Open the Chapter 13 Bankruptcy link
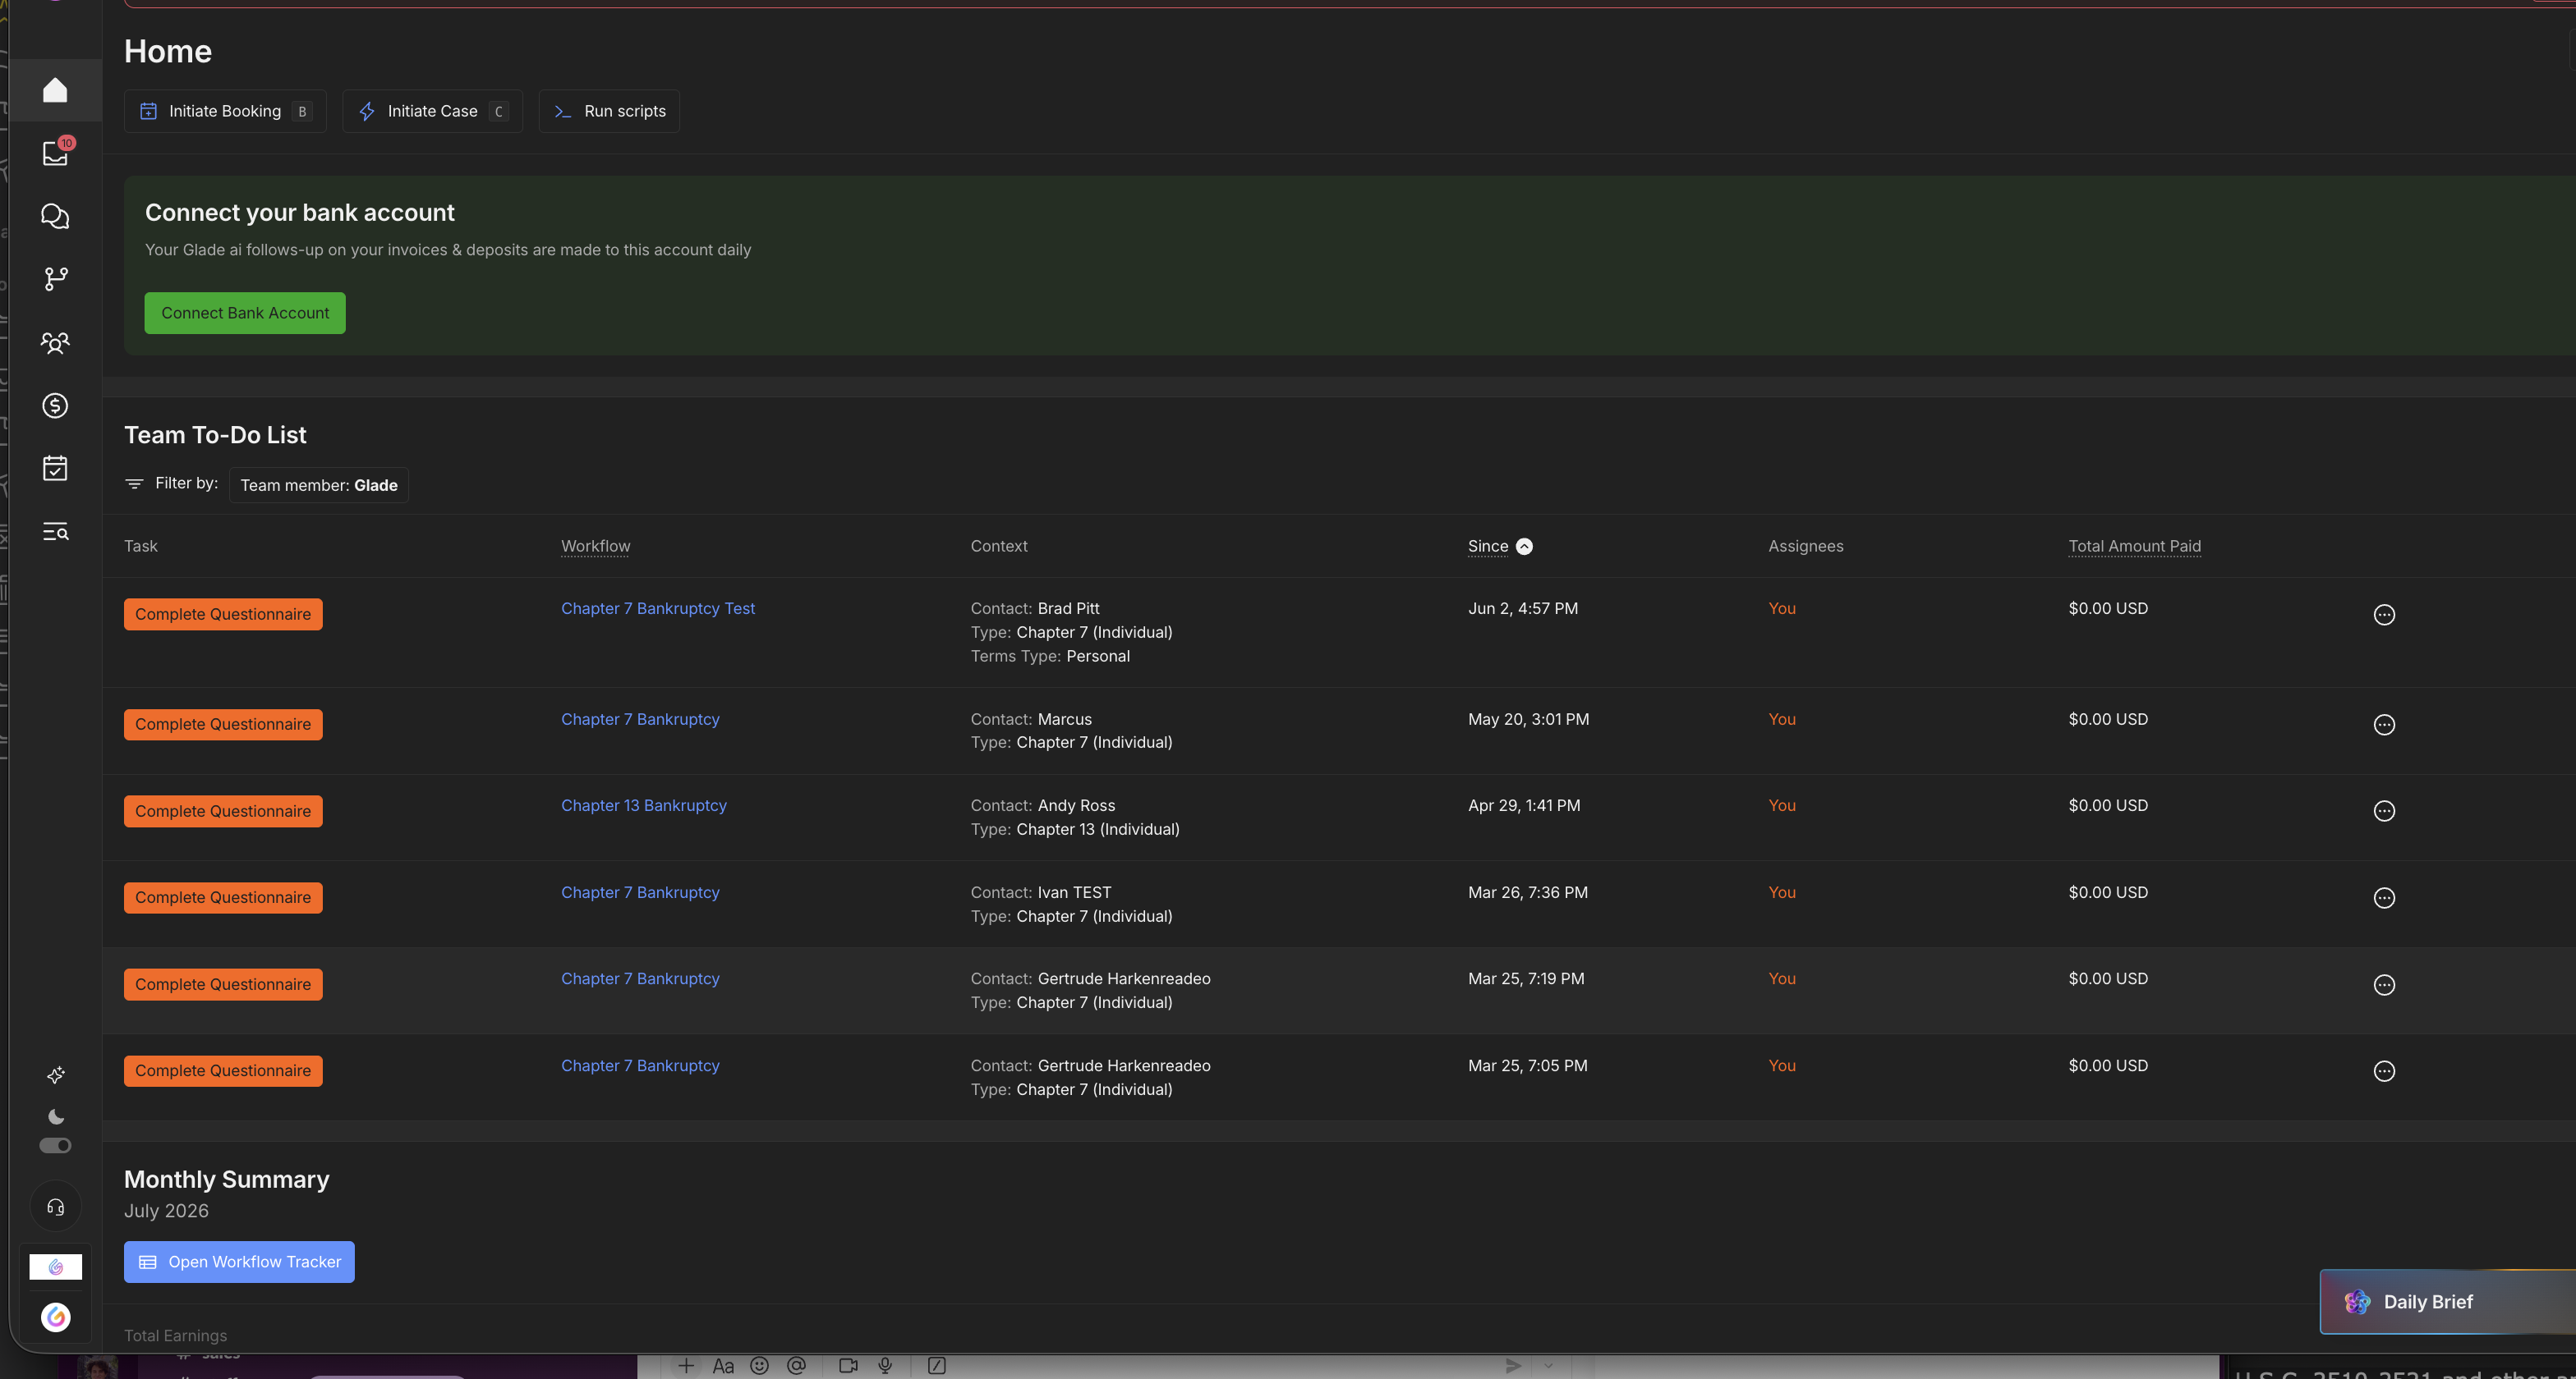The image size is (2576, 1379). click(643, 805)
